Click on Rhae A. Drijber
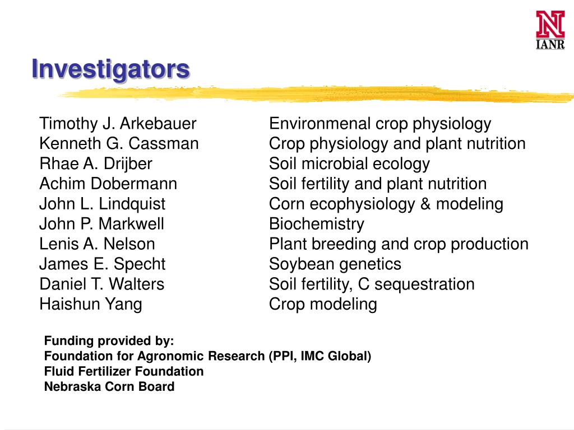574x430 pixels. (95, 164)
